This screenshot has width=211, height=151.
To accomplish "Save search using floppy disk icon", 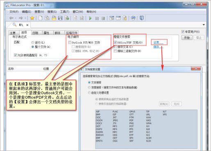I will 60,18.
